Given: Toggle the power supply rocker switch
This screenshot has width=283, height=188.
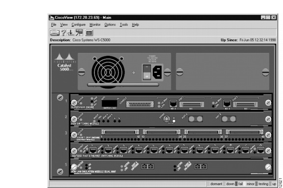Looking at the screenshot, I should pos(147,72).
